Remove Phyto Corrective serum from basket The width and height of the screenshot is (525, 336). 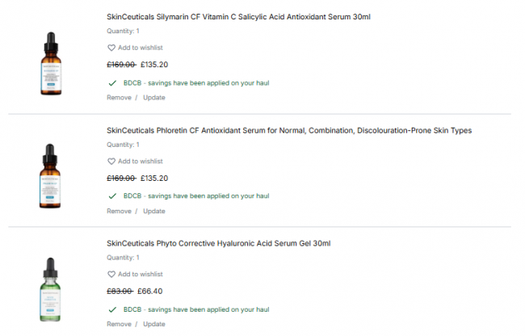click(119, 325)
